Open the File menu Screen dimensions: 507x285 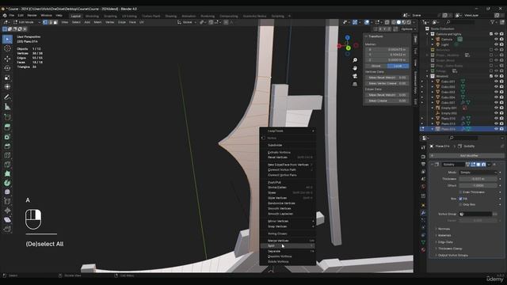coord(11,16)
